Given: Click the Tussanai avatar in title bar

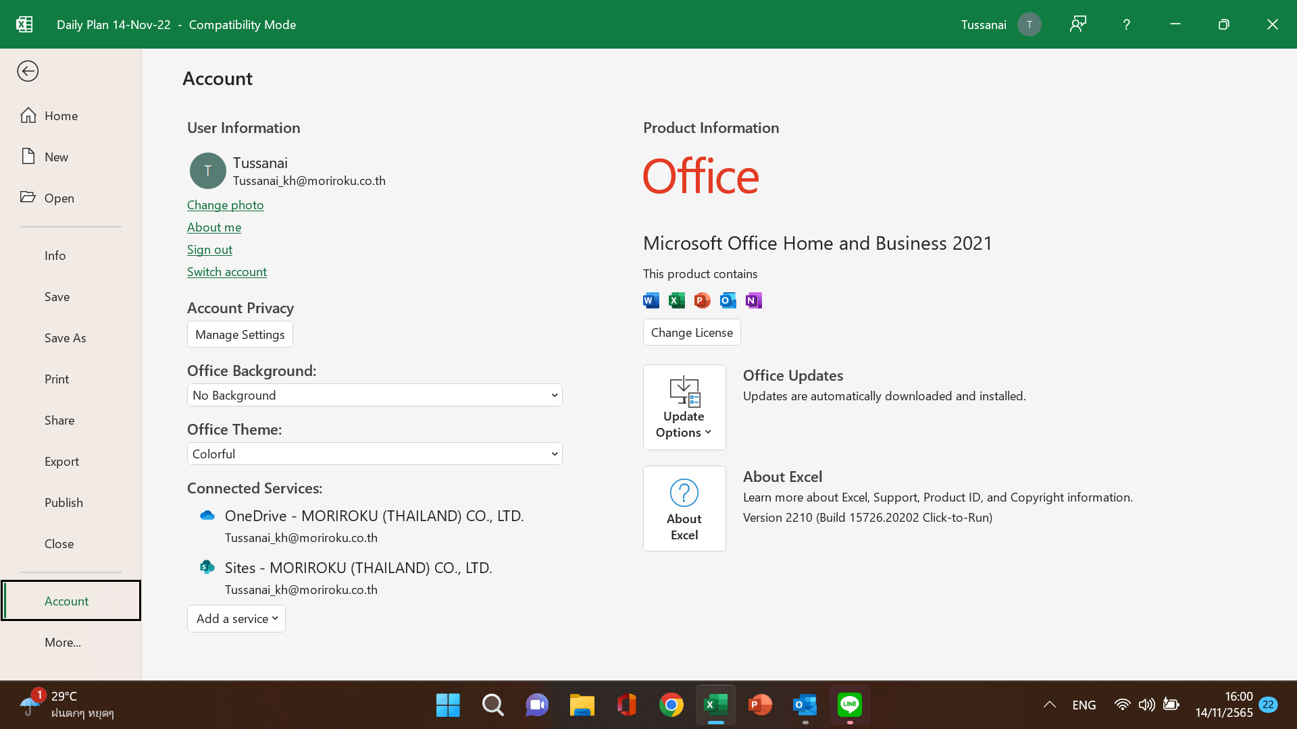Looking at the screenshot, I should coord(1029,24).
